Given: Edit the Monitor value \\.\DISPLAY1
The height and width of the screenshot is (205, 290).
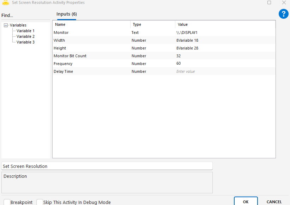Looking at the screenshot, I should point(224,33).
